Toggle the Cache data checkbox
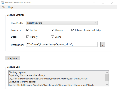This screenshot has width=117, height=96. 53,37
